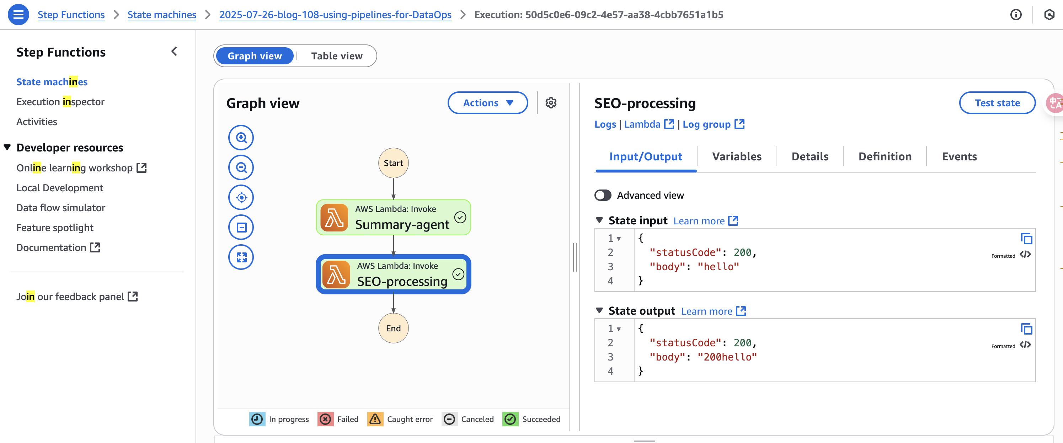
Task: Collapse the Step Functions sidebar chevron
Action: pos(174,52)
